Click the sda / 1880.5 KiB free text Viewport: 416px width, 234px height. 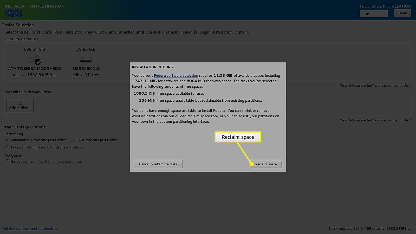coord(34,75)
